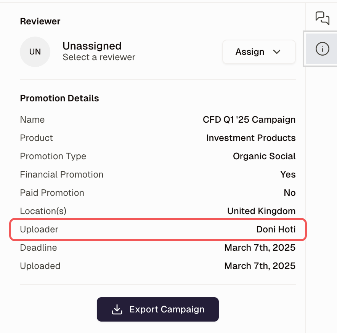
Task: Click the Investment Products value
Action: pos(251,138)
